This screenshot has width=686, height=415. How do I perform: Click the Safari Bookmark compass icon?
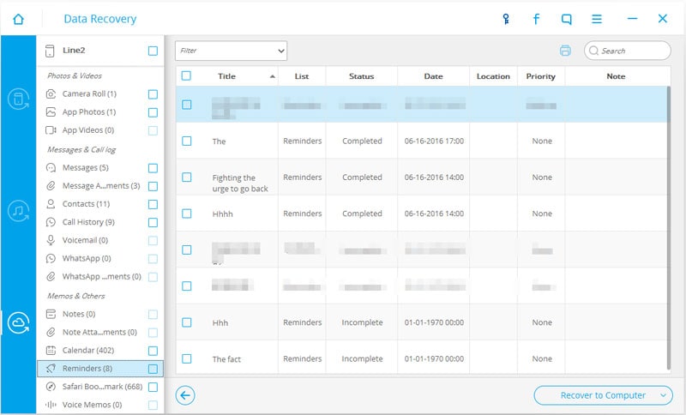coord(51,387)
